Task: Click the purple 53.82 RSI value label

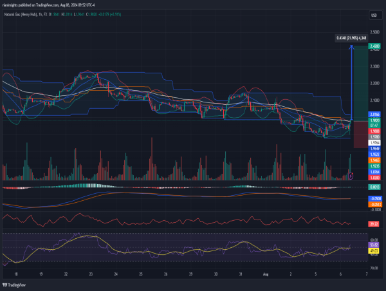Action: [373, 245]
